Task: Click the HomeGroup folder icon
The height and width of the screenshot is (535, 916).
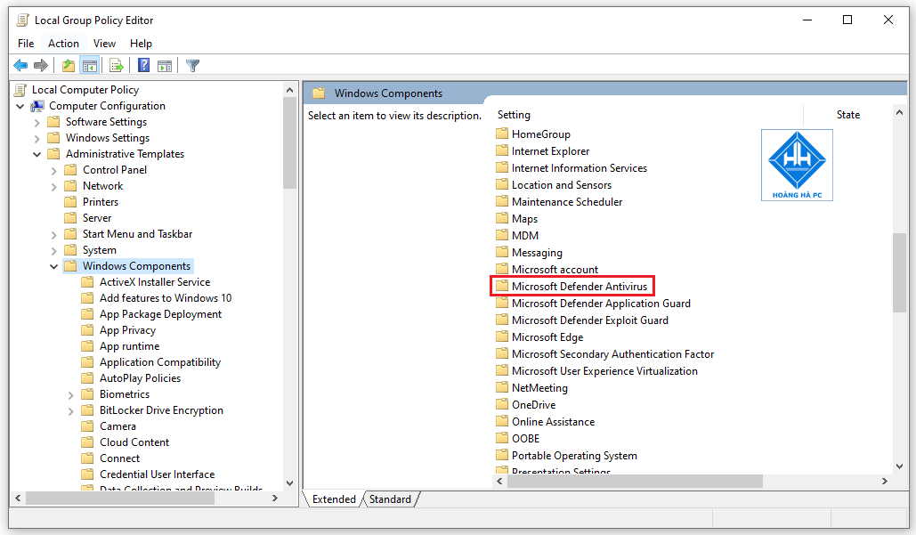Action: click(502, 134)
